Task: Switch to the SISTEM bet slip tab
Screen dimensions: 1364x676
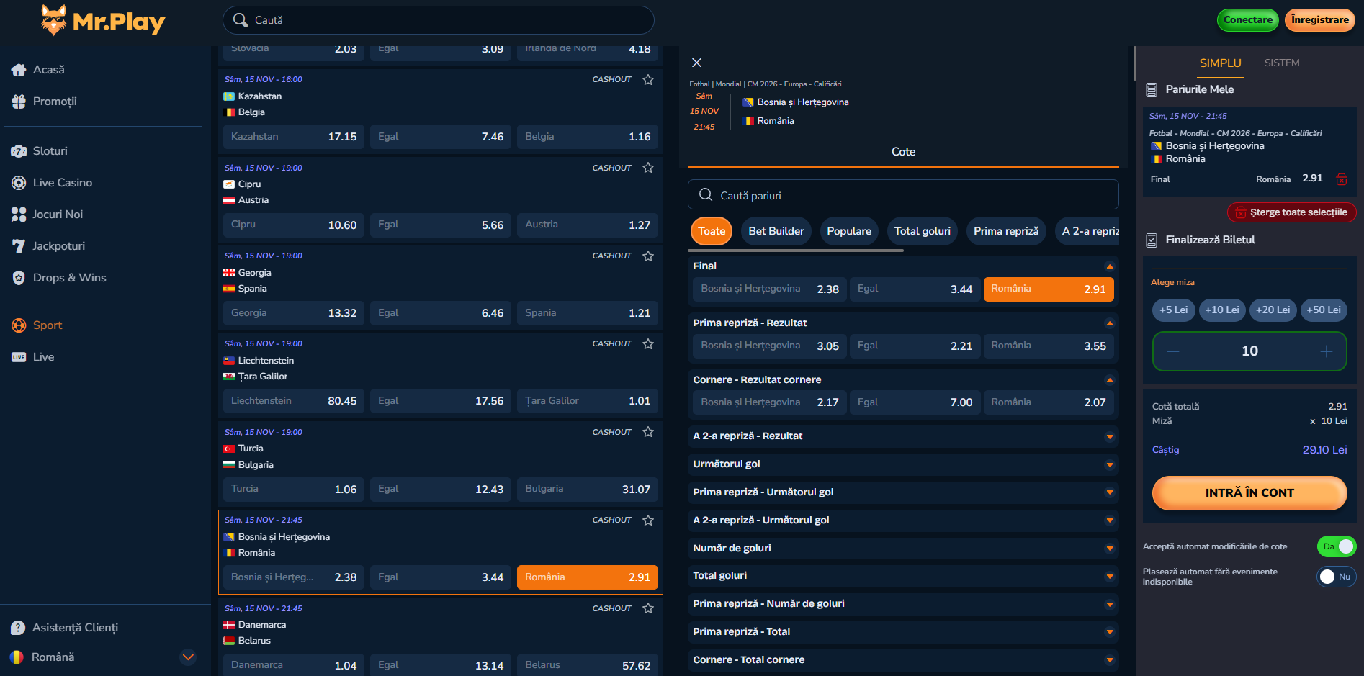Action: [1282, 63]
